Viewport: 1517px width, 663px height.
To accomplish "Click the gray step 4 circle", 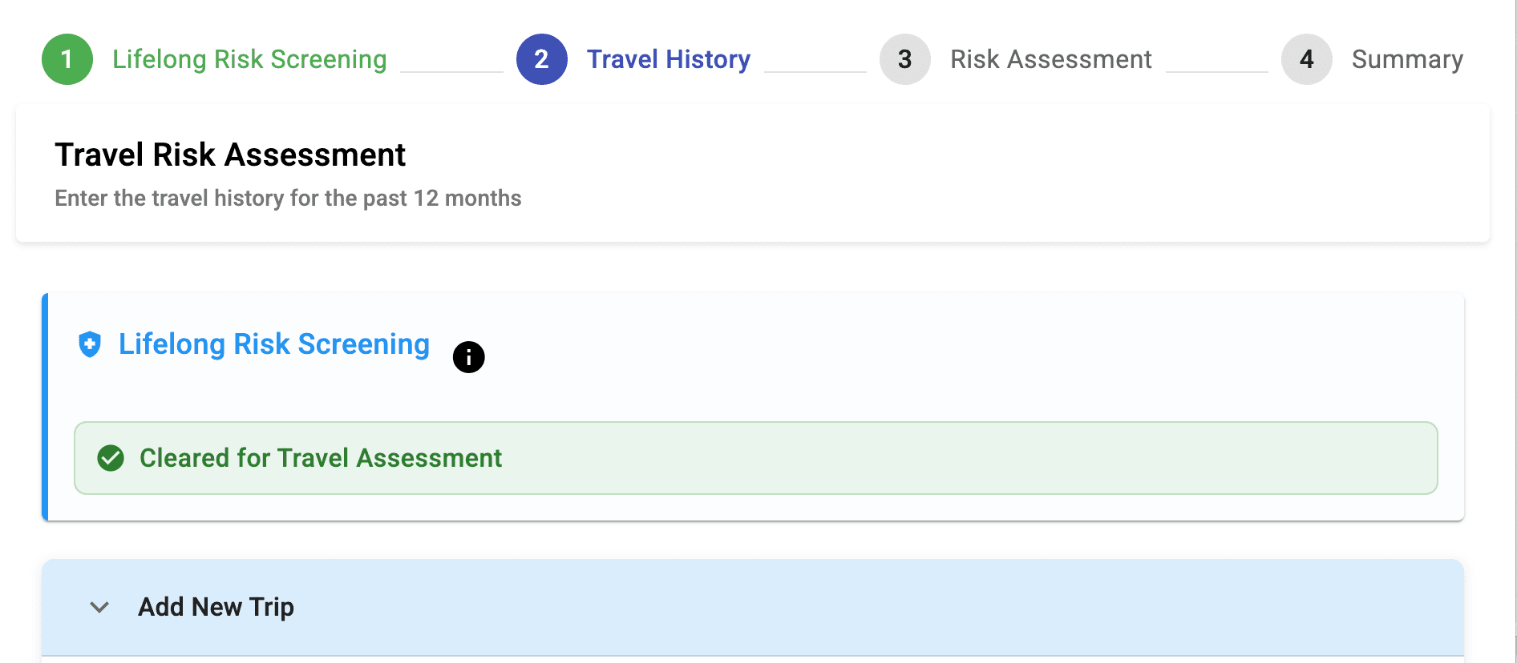I will 1307,59.
